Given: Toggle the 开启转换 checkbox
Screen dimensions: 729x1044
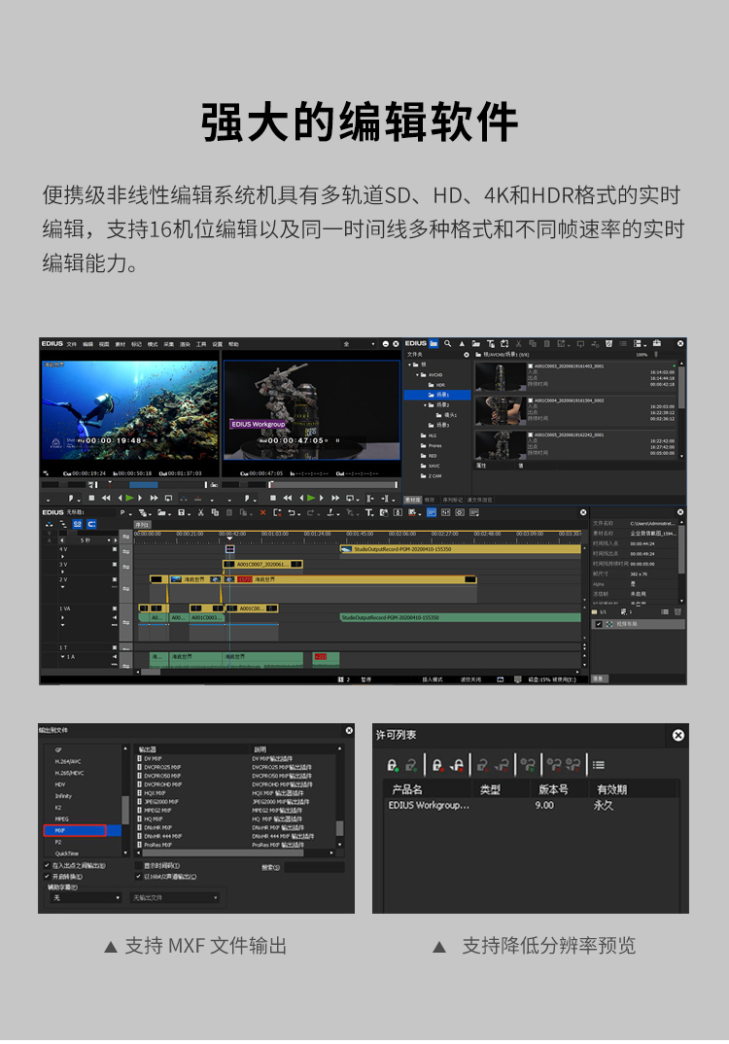Looking at the screenshot, I should click(47, 875).
